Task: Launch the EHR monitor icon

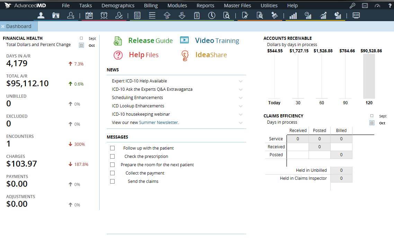Action: (x=356, y=16)
